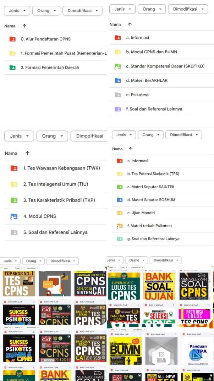The width and height of the screenshot is (214, 381).
Task: Open the Bank Soal Ujian book cover
Action: [x=159, y=286]
